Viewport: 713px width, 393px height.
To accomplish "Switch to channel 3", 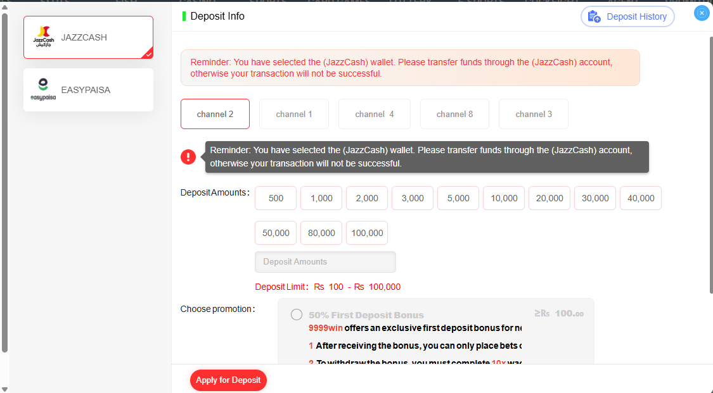I will pyautogui.click(x=534, y=114).
